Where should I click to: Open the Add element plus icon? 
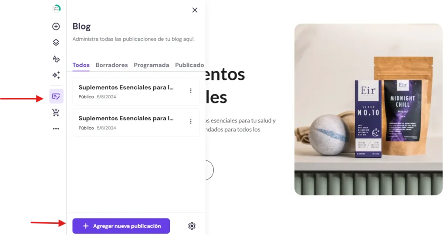click(x=56, y=26)
